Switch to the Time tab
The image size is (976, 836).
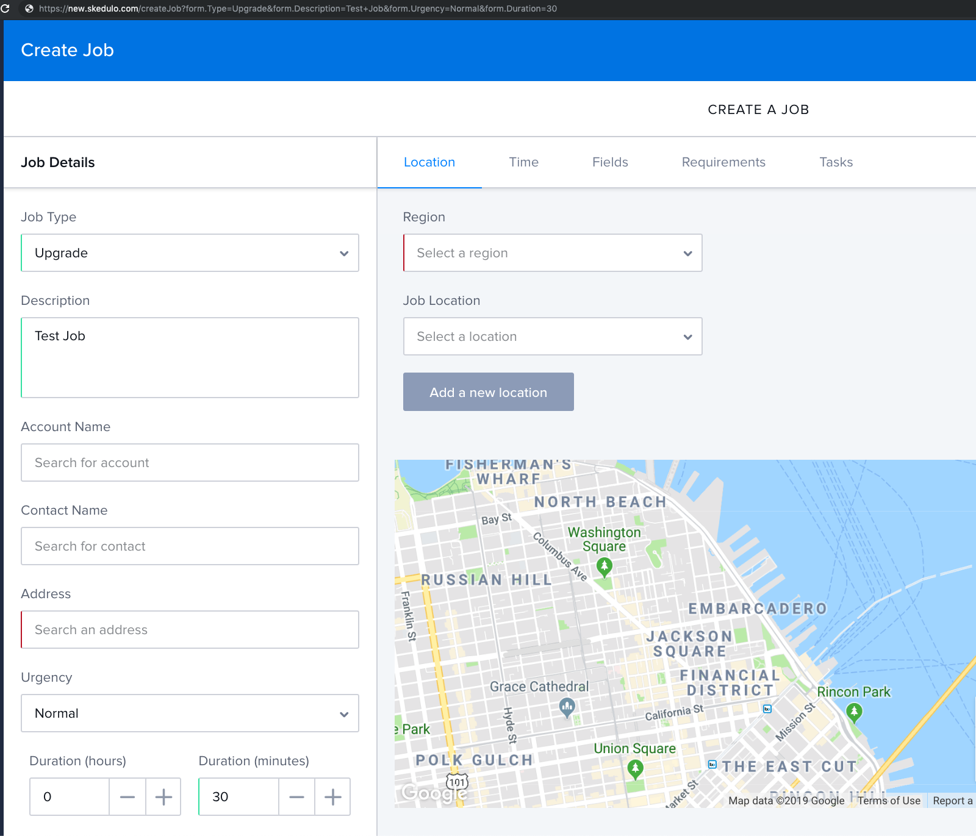click(523, 162)
